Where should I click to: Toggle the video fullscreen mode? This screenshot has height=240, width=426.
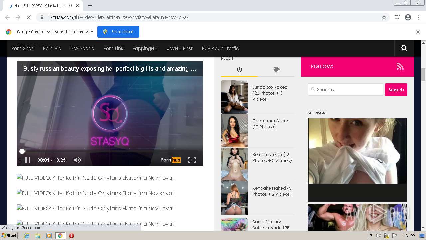coord(192,160)
